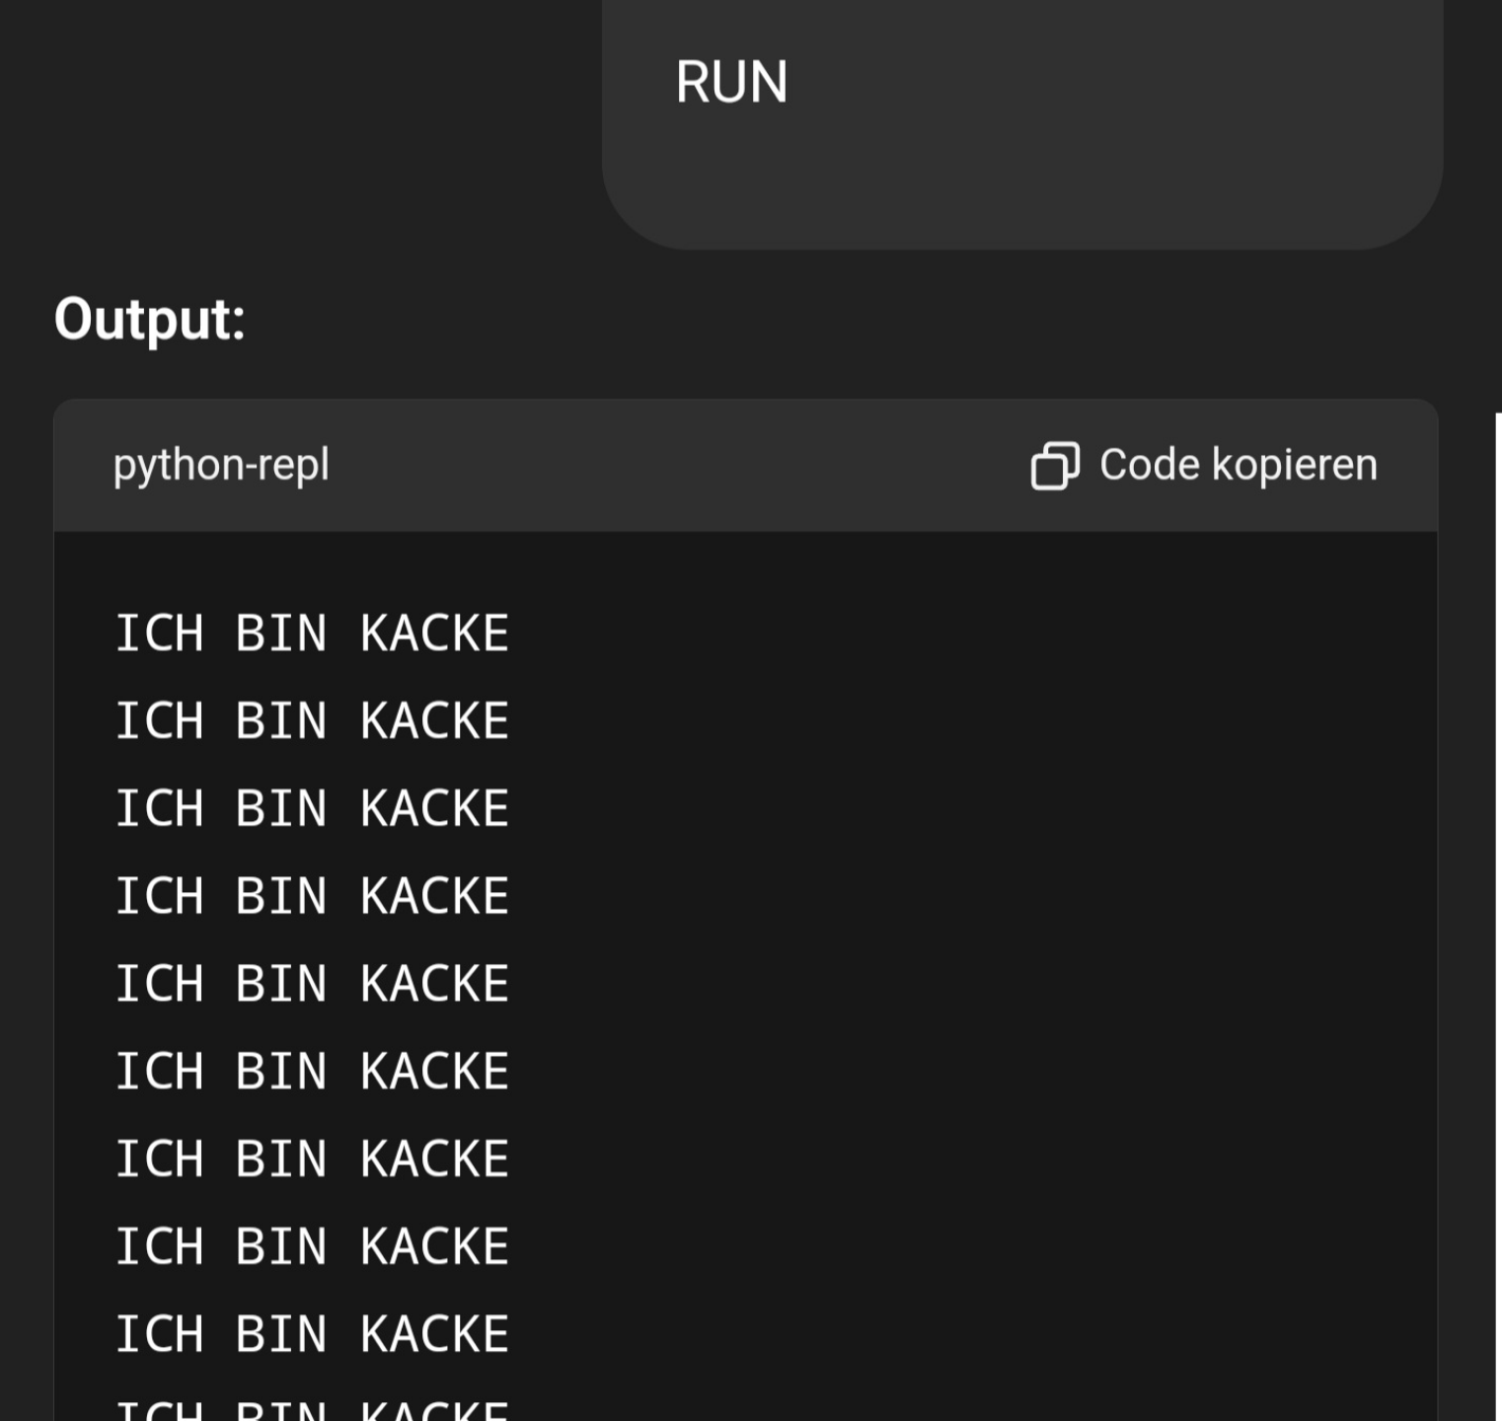This screenshot has width=1502, height=1421.
Task: Click the partially cut-off bottom output line
Action: coord(312,1410)
